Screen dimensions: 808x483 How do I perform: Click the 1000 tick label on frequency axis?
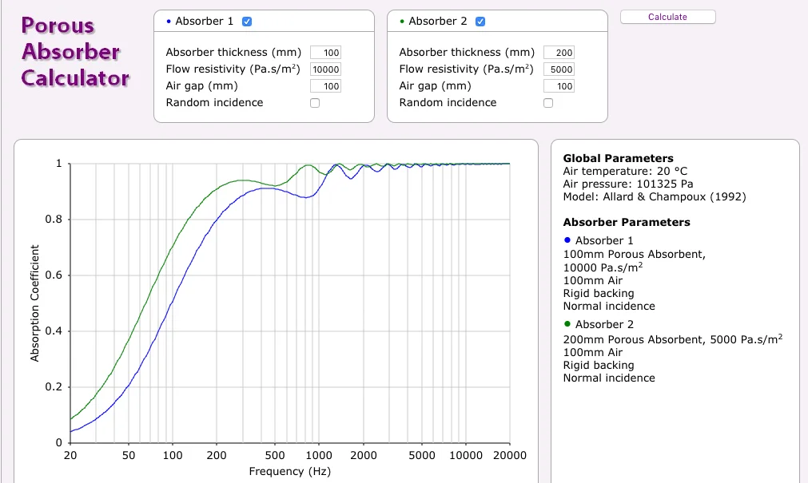pos(318,455)
